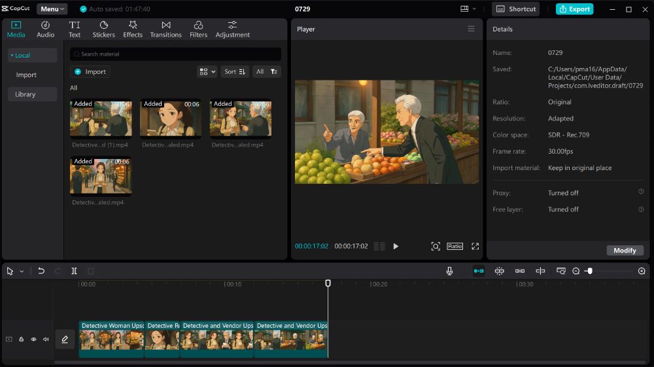Show Free layer info icon
The height and width of the screenshot is (367, 654).
(641, 209)
